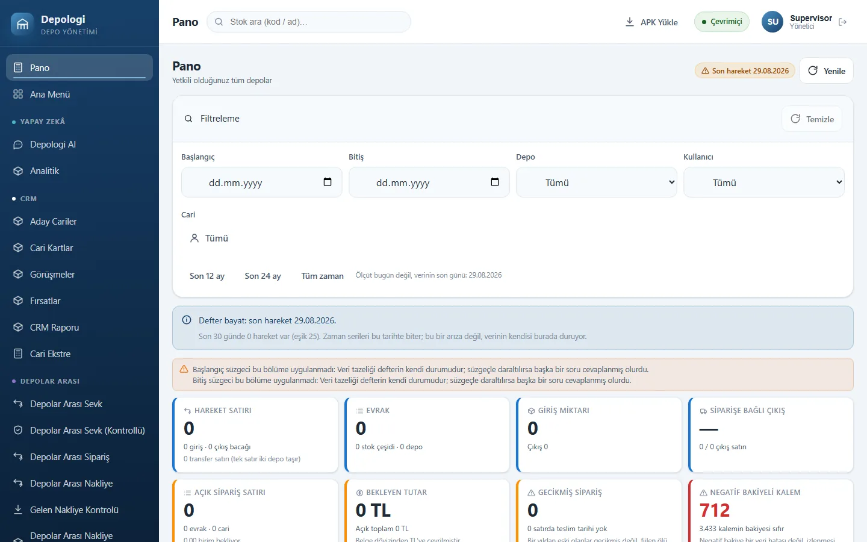Open Fırsatlar in the sidebar
The image size is (867, 542).
79,301
